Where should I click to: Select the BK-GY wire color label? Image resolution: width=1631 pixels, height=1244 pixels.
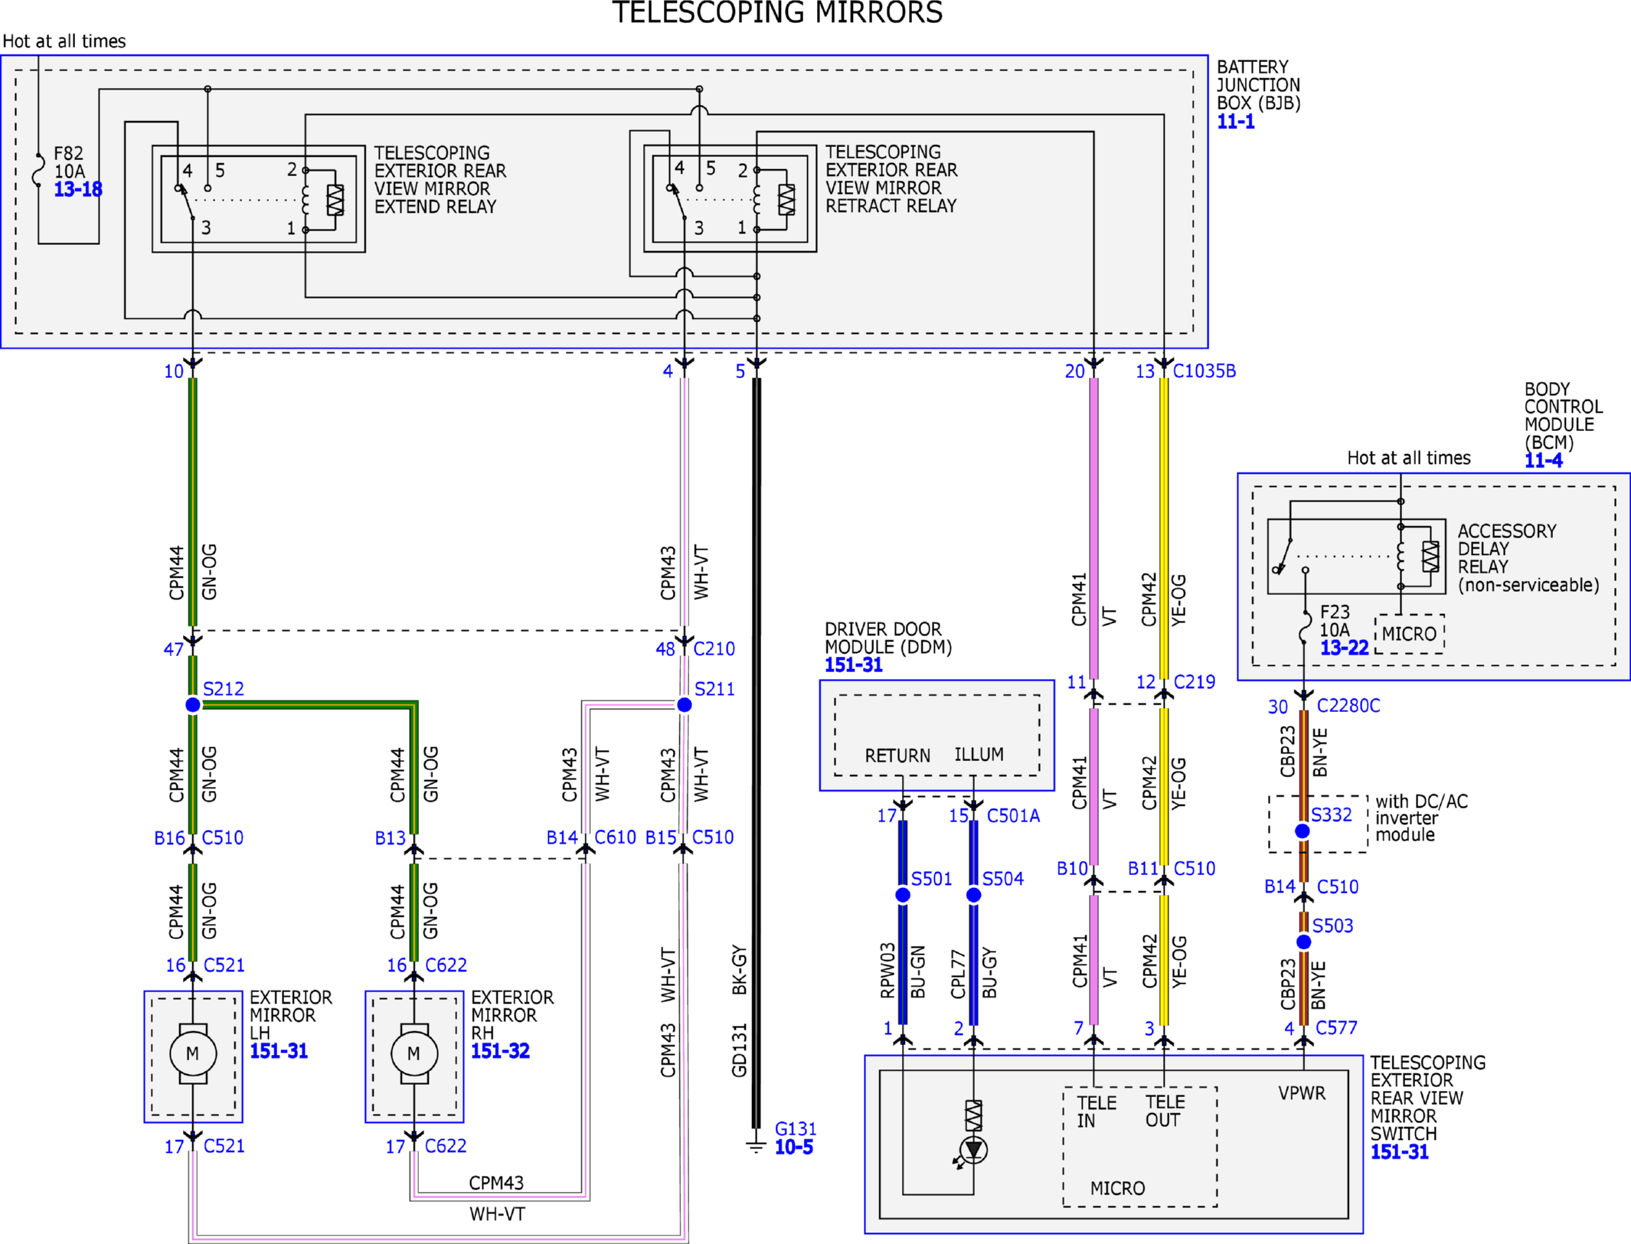pyautogui.click(x=739, y=970)
